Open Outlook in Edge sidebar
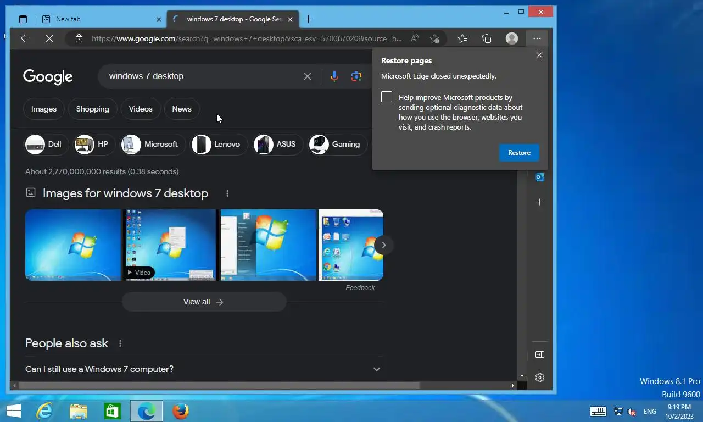The height and width of the screenshot is (422, 703). (539, 177)
